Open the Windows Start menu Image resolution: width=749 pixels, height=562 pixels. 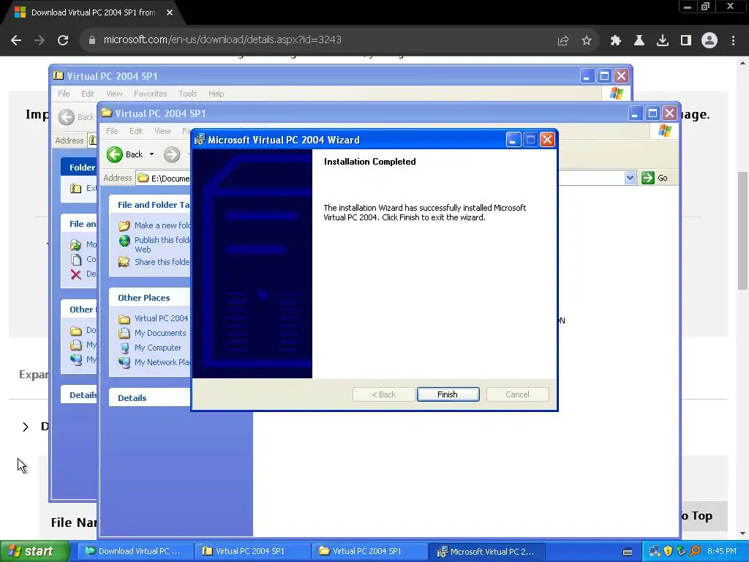[34, 551]
